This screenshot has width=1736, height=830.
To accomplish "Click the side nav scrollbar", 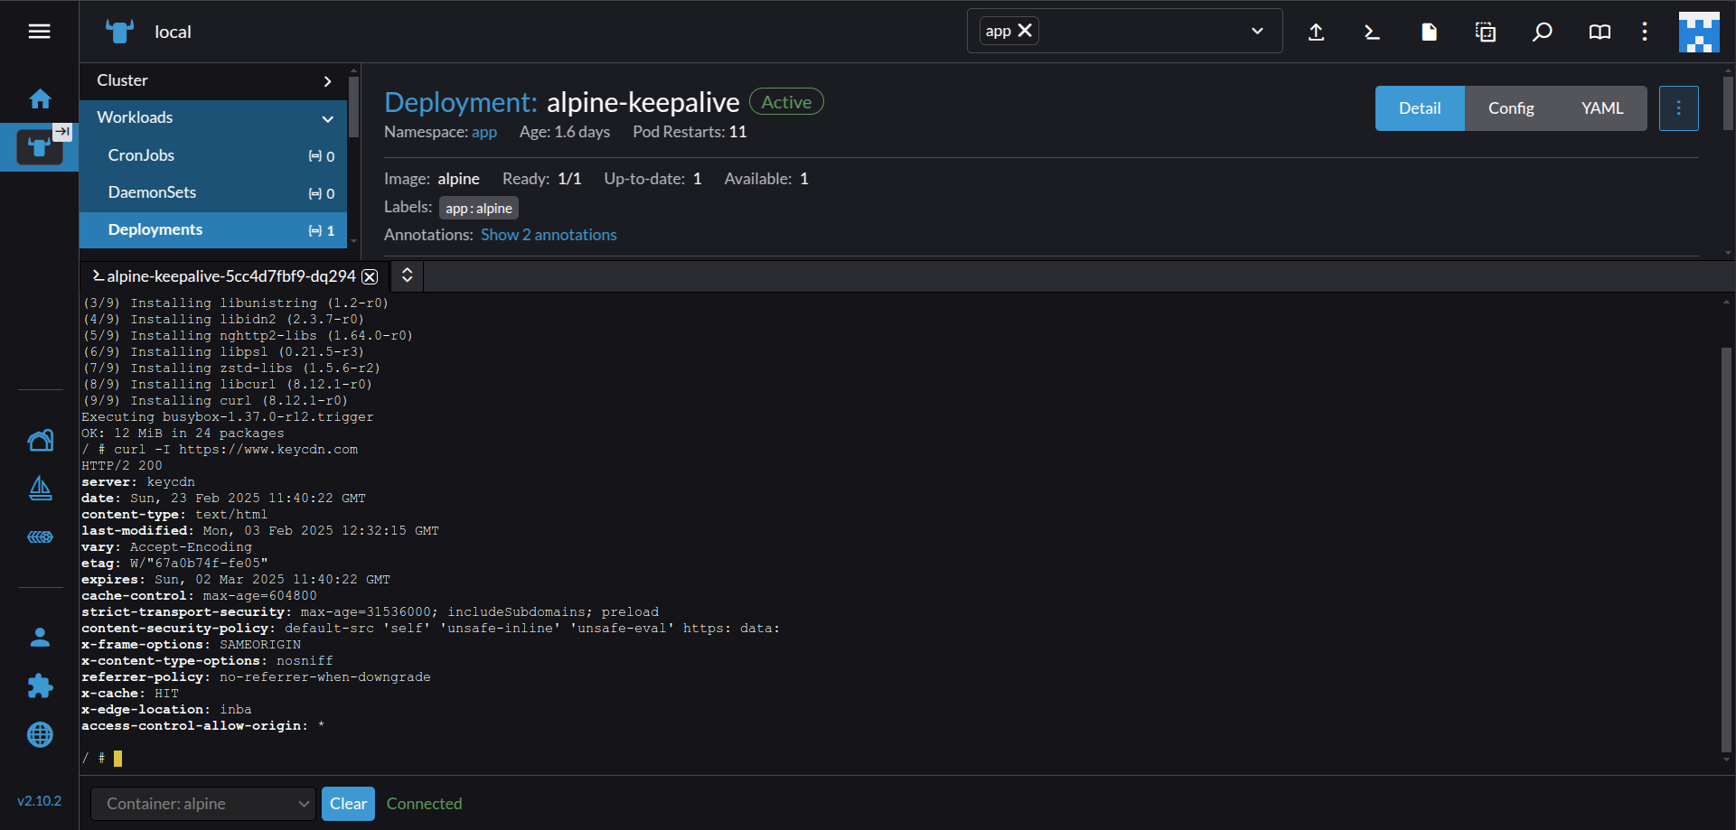I will pos(353,107).
